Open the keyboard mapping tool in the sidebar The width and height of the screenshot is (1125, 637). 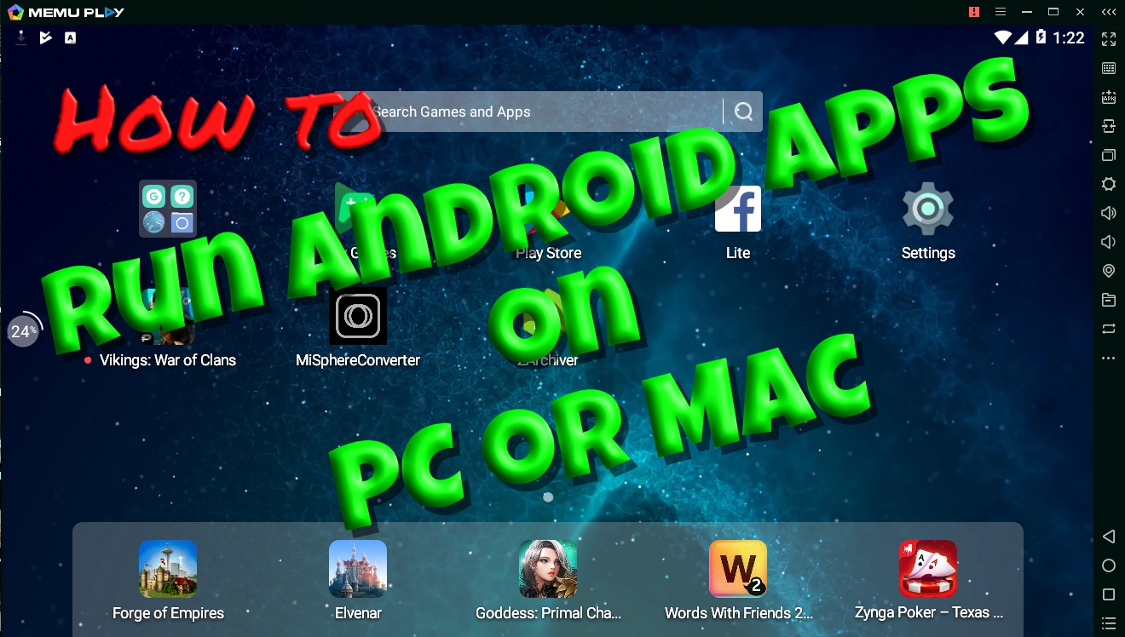(x=1108, y=68)
